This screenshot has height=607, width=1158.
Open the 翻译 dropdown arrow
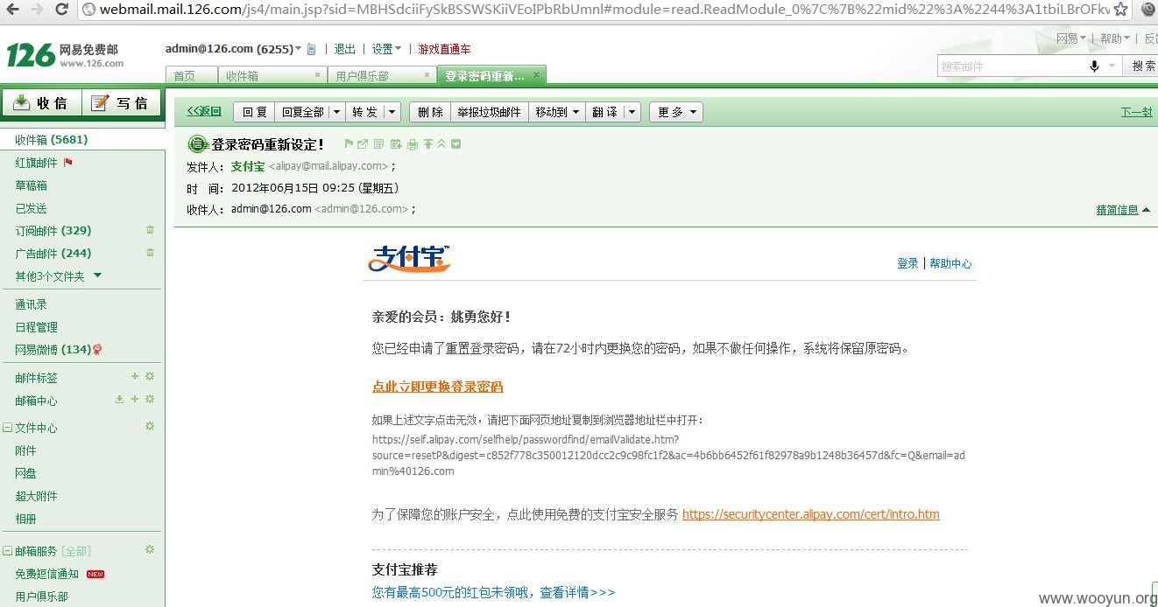pos(632,112)
